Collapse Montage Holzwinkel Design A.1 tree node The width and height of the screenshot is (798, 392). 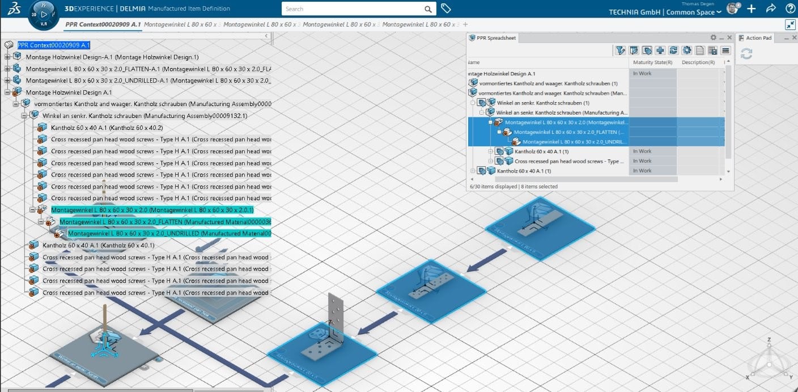pos(7,92)
